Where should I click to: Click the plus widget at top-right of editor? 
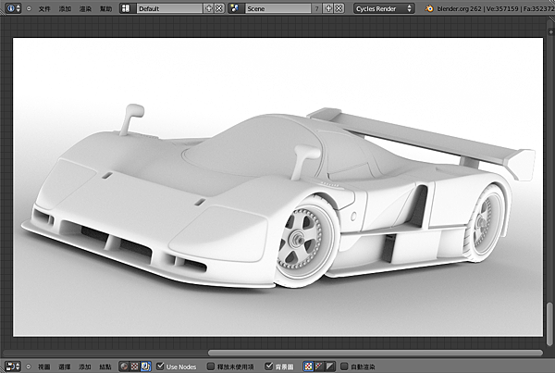coord(550,31)
